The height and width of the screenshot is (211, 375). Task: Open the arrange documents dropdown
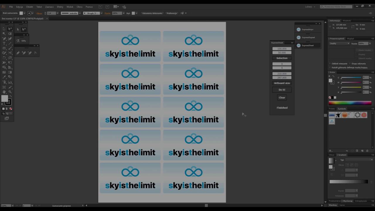click(116, 6)
